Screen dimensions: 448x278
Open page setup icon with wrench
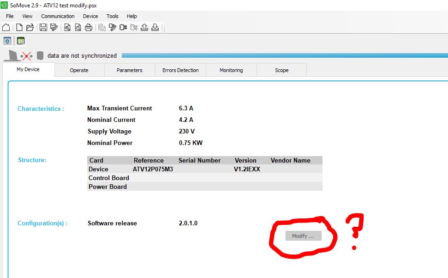point(67,27)
